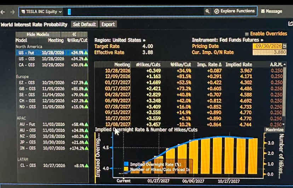Click the command line input field

(x=133, y=12)
